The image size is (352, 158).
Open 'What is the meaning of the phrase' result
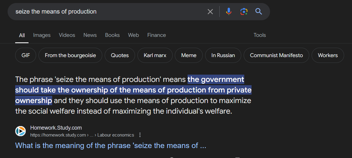tap(110, 146)
